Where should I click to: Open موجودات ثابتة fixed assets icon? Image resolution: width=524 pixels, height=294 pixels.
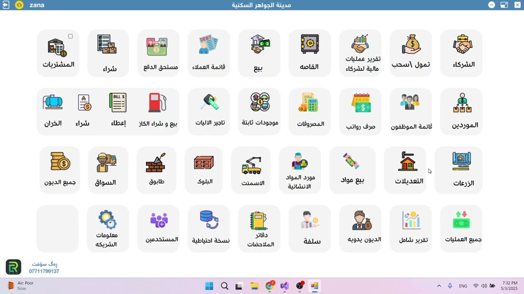click(x=260, y=102)
